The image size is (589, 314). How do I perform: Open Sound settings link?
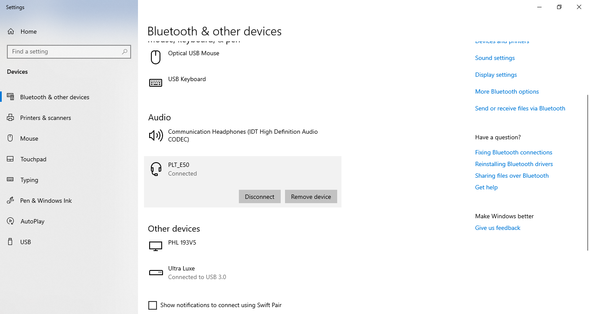point(495,58)
